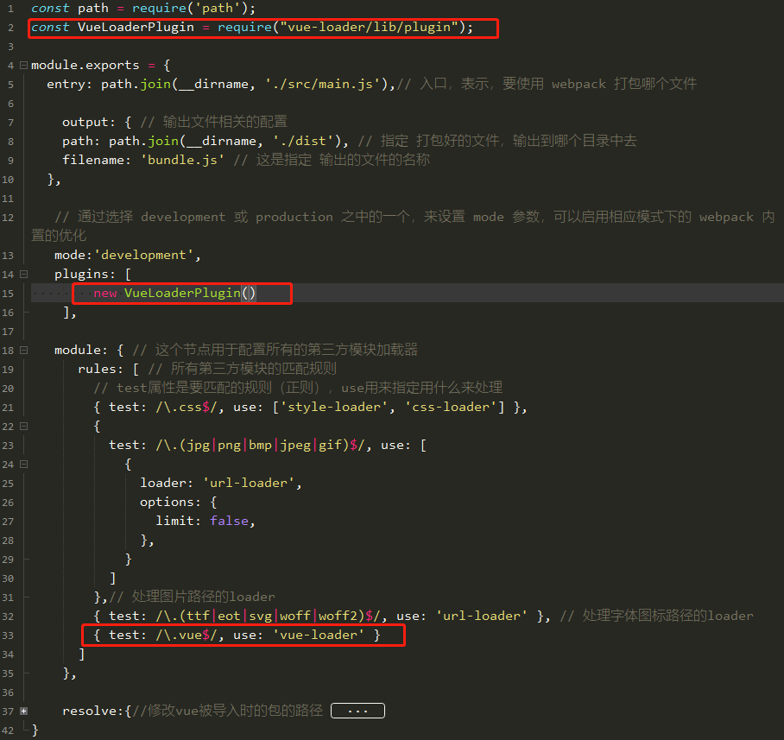Click the "module.exports" text on line 4
This screenshot has height=740, width=784.
tap(85, 65)
